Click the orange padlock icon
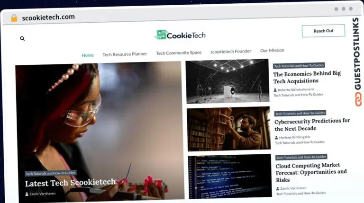Screen dimensions: 364x203 14,18
